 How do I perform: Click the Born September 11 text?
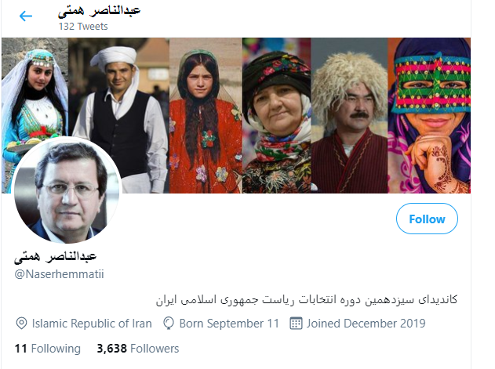(x=230, y=323)
